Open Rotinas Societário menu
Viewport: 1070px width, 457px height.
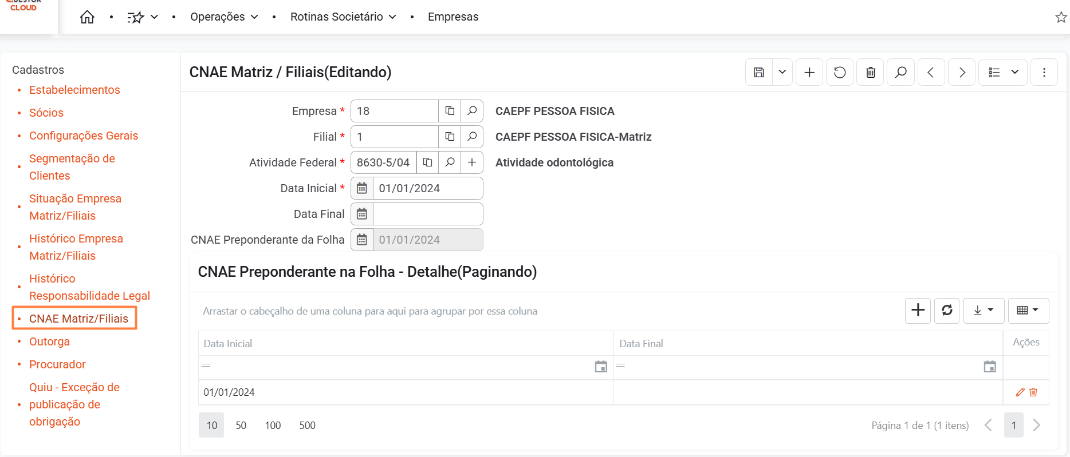coord(343,17)
